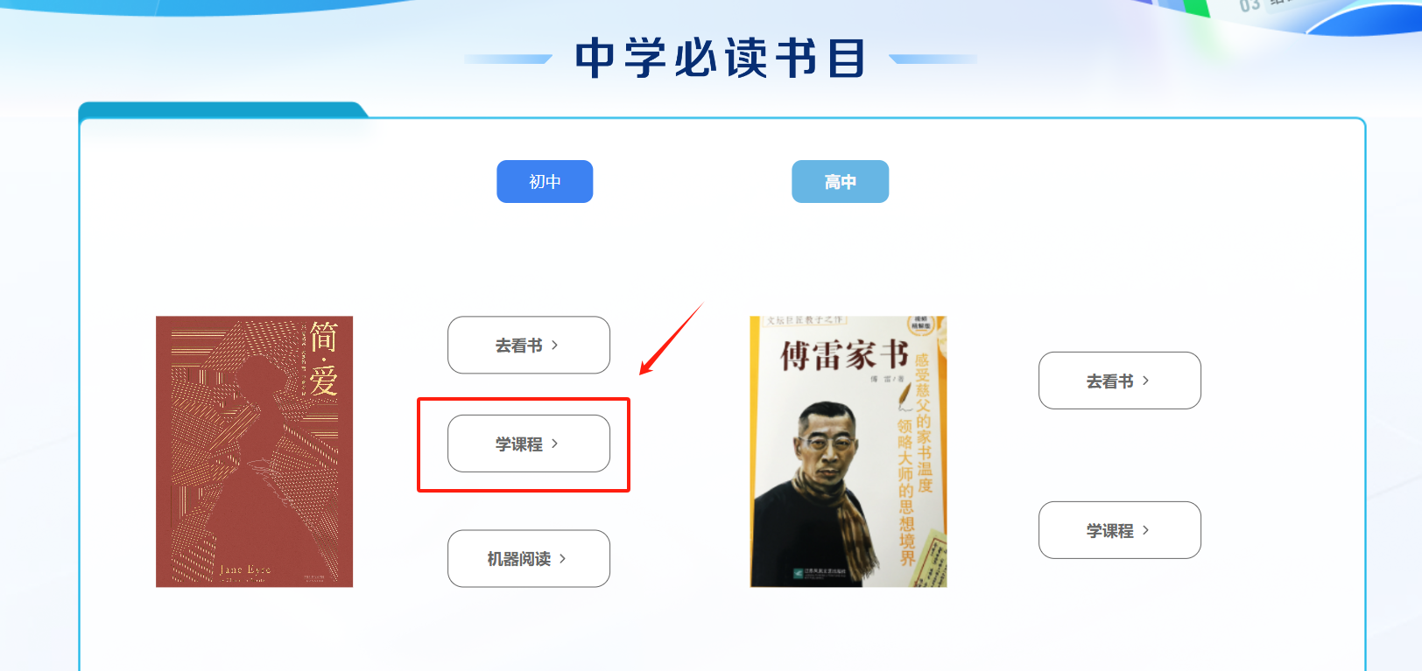Open 去看书 for the 简·爱 book
The height and width of the screenshot is (671, 1422).
[x=528, y=345]
